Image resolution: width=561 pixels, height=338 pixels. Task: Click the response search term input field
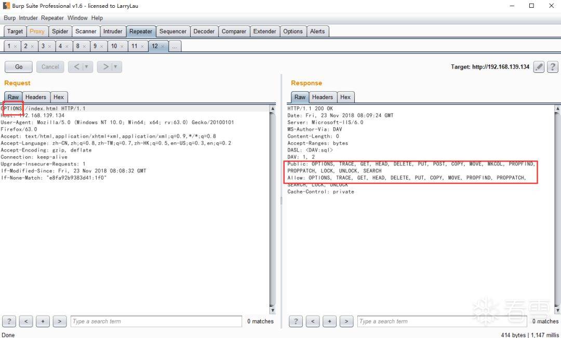click(442, 321)
